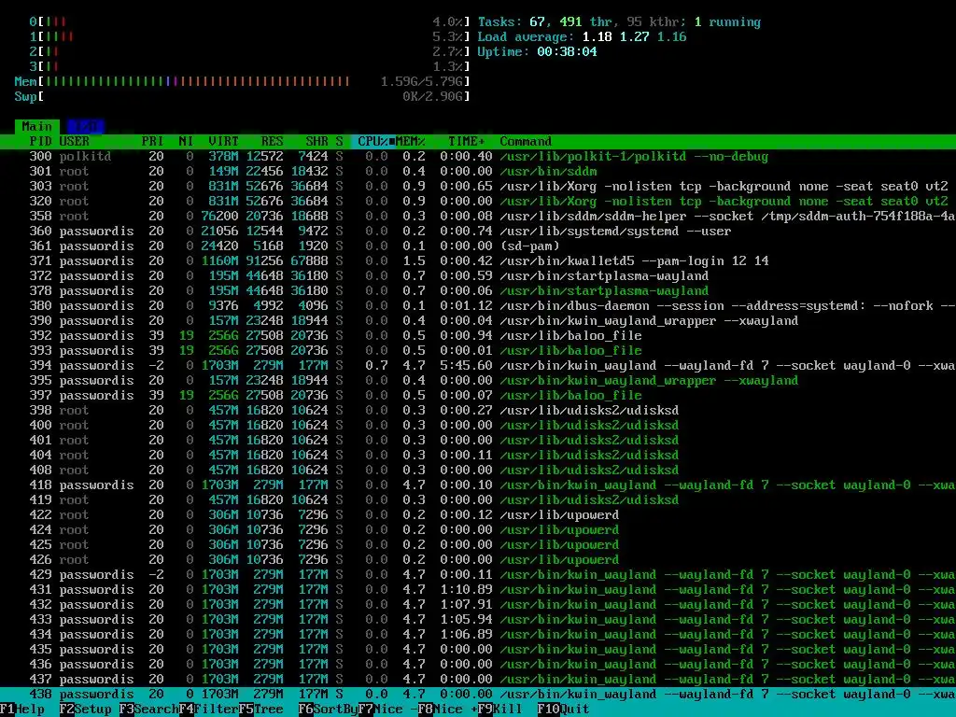The image size is (956, 717).
Task: Click F10 Quit in the function bar
Action: point(564,710)
